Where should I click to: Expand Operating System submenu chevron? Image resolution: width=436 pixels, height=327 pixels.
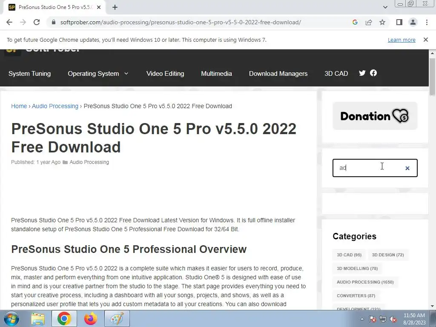[x=126, y=73]
